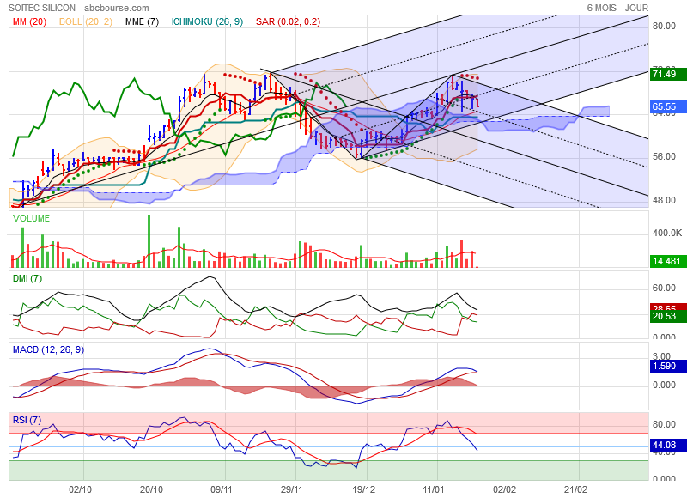Click the 48.00 price axis label
This screenshot has height=498, width=687.
coord(664,200)
